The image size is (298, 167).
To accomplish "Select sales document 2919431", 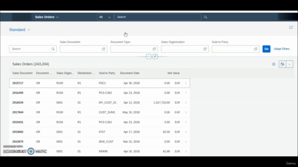I will tap(18, 122).
